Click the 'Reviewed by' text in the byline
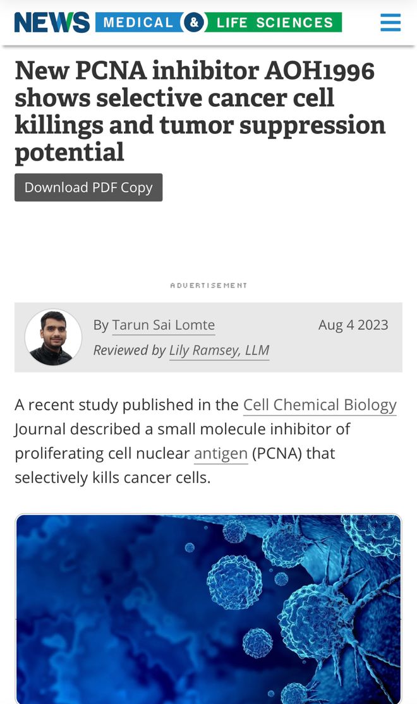The height and width of the screenshot is (704, 417). tap(130, 350)
